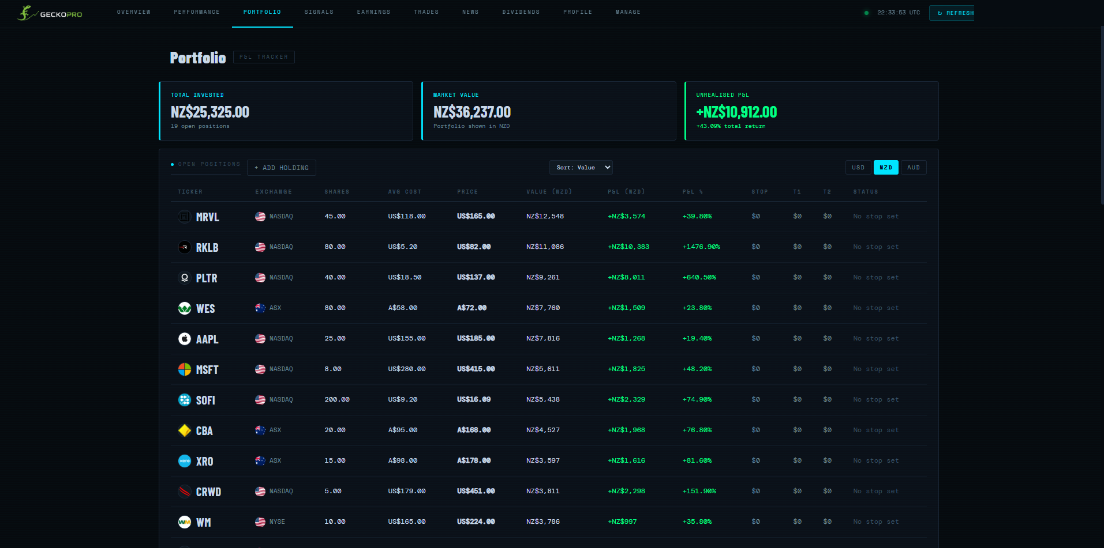Click CRWD price US$451.00
Image resolution: width=1104 pixels, height=548 pixels.
click(476, 492)
